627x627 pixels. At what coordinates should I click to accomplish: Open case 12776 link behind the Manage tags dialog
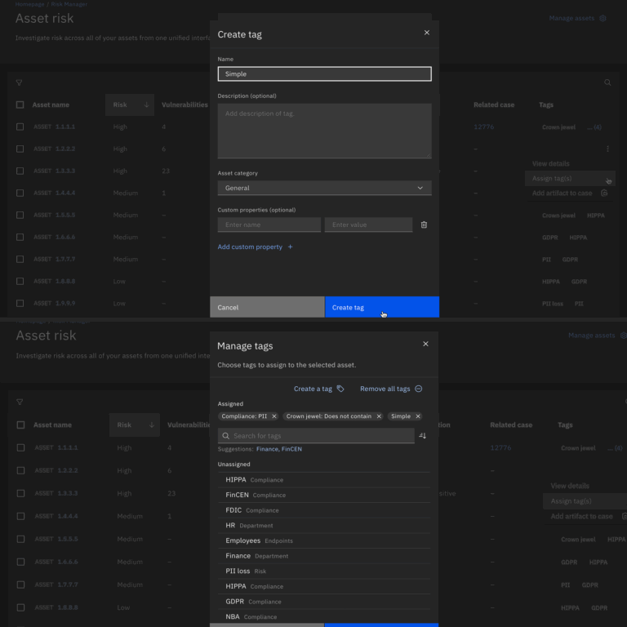click(x=500, y=448)
